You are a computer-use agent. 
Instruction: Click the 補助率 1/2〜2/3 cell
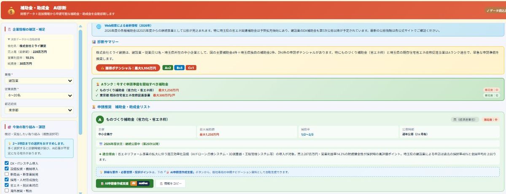(348, 132)
